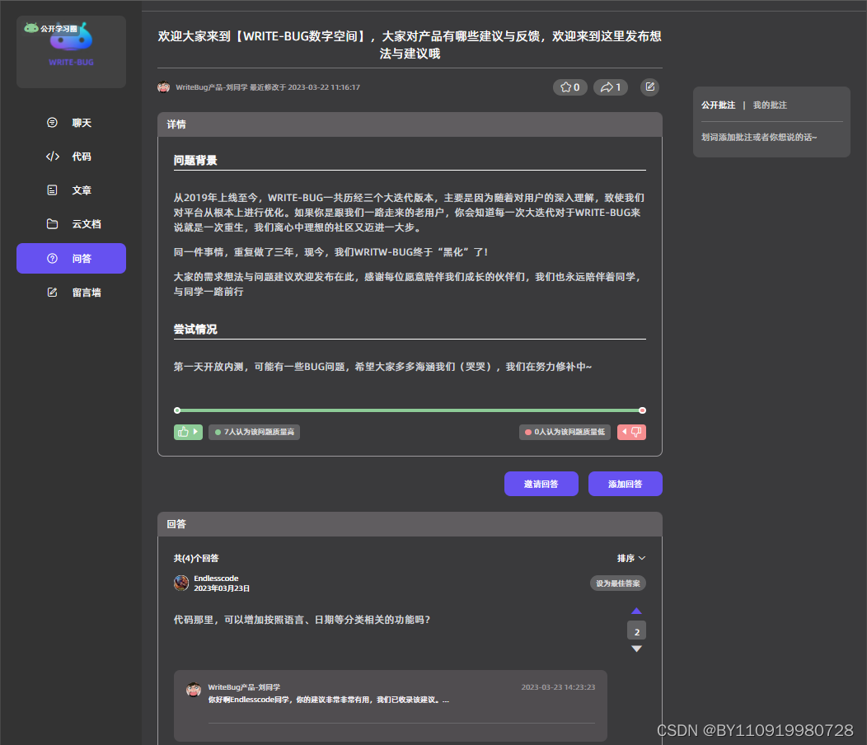
Task: Click the author avatar beside WriteBug产品-刘同学 header
Action: (x=164, y=87)
